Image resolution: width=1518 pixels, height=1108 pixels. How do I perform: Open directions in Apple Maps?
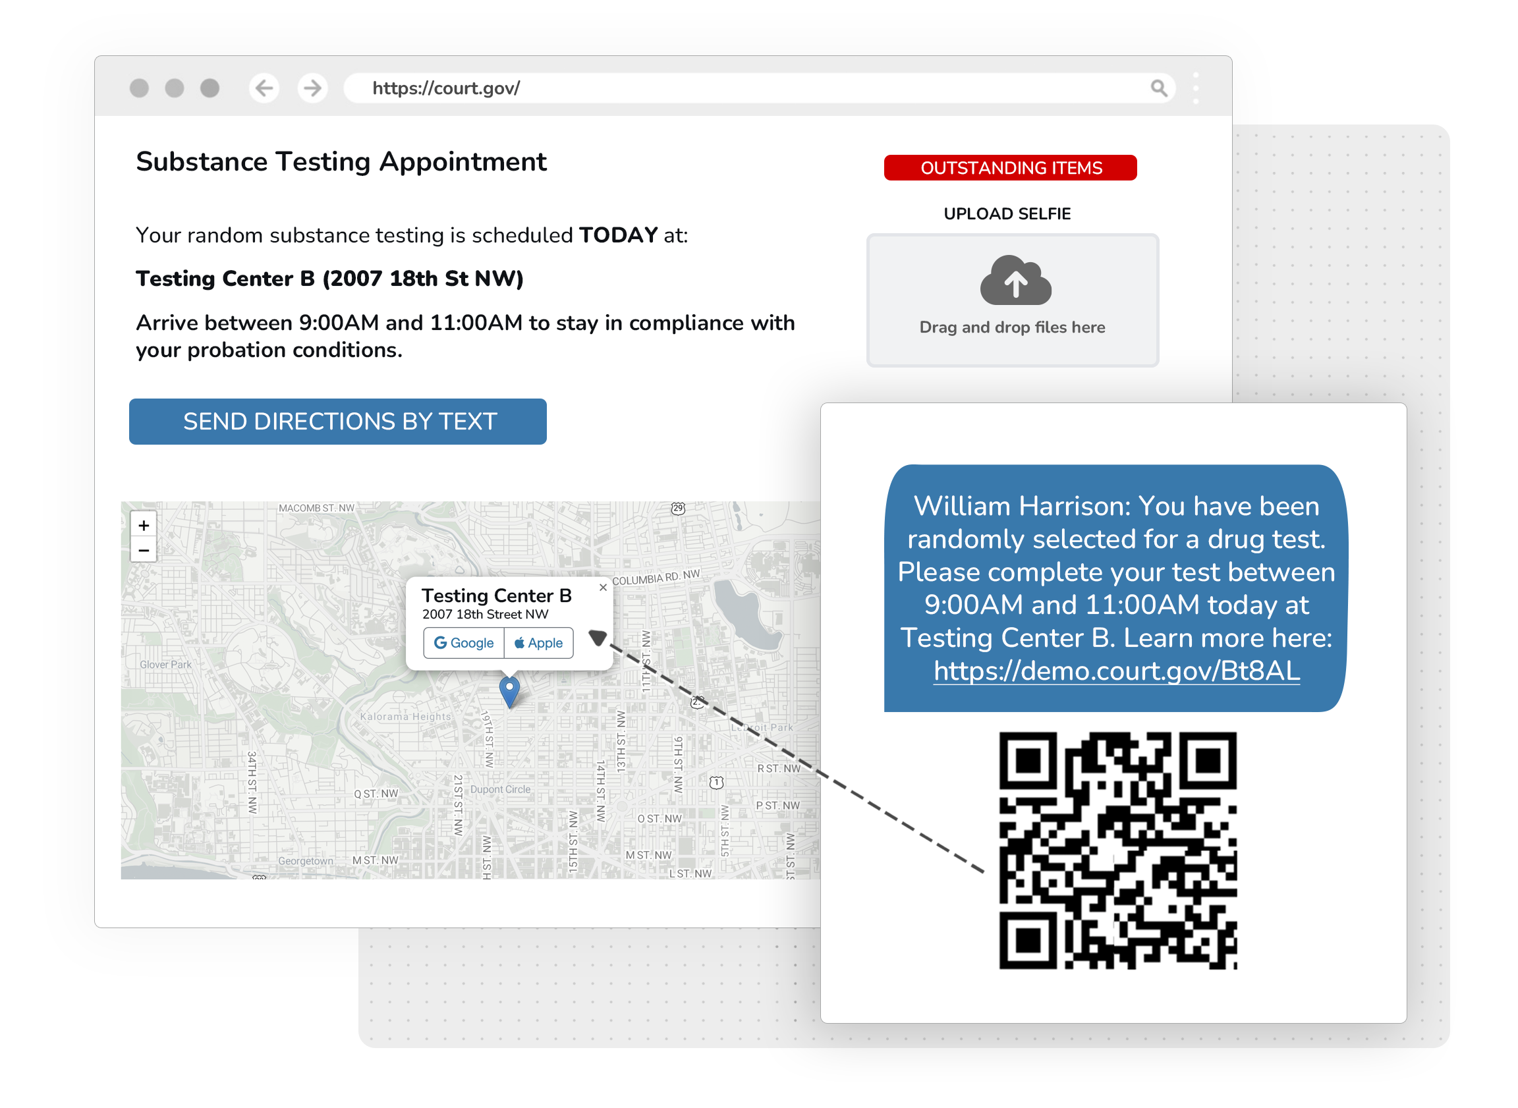pos(539,643)
